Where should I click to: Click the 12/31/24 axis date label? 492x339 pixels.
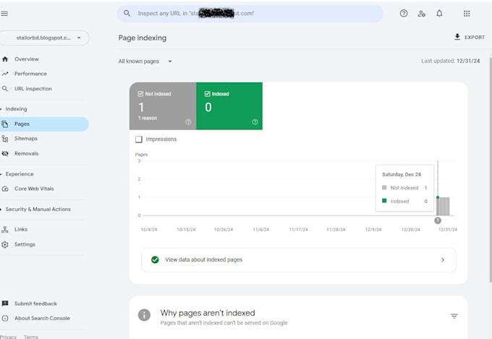[x=448, y=230]
